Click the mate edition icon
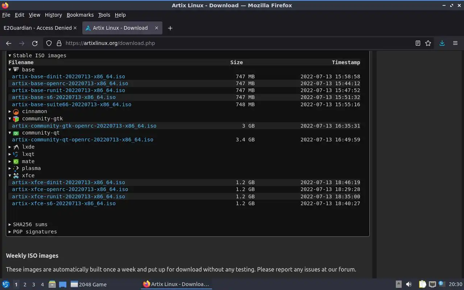 click(x=16, y=161)
